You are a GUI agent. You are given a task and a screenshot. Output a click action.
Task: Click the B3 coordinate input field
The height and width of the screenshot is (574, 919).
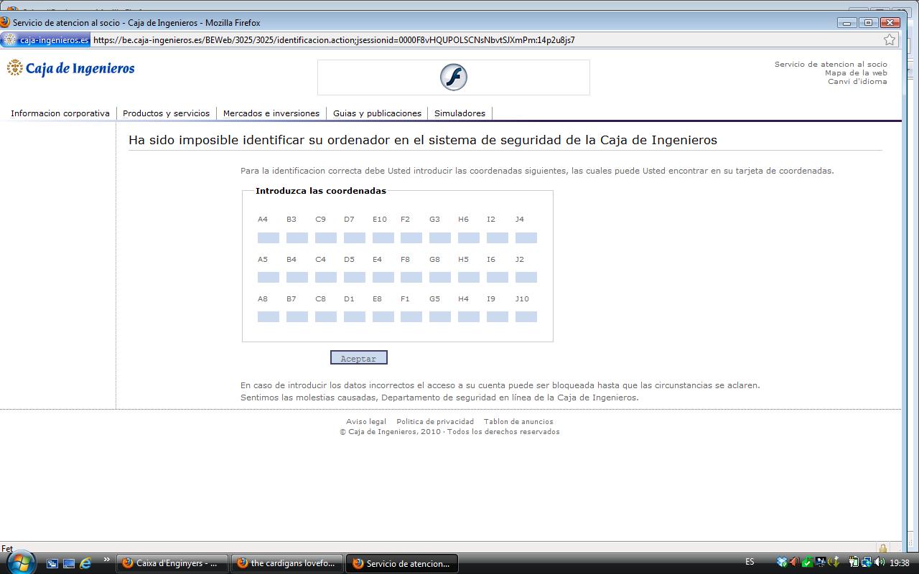(297, 237)
